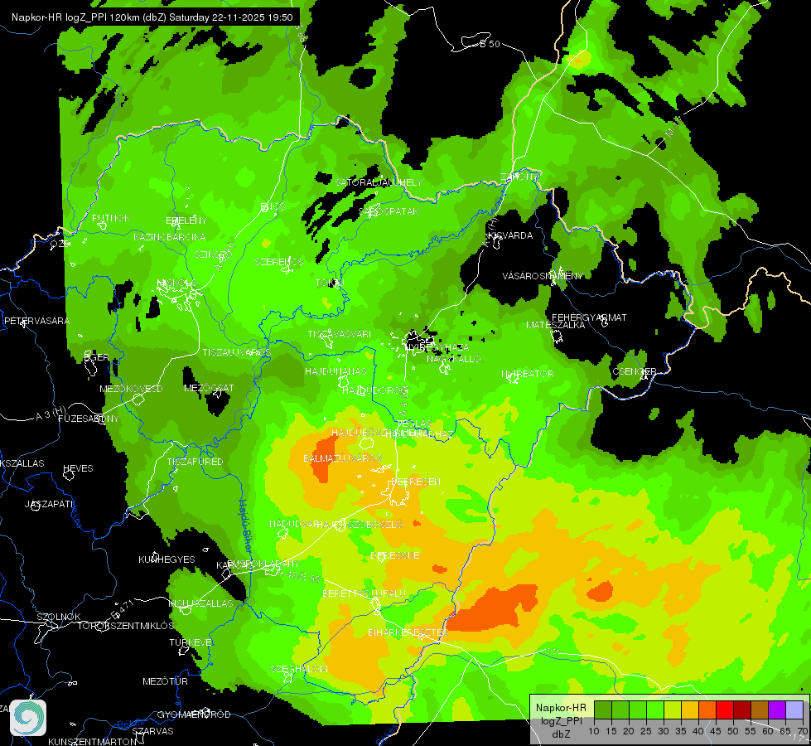811x746 pixels.
Task: Click the DEBRECEN city label
Action: pos(416,482)
